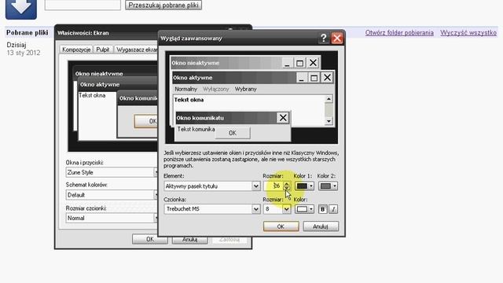Image resolution: width=503 pixels, height=283 pixels.
Task: Click Wybrany menu item in preview
Action: click(x=246, y=89)
